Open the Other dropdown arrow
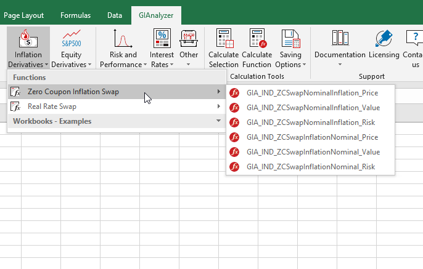The height and width of the screenshot is (269, 423). pos(189,65)
